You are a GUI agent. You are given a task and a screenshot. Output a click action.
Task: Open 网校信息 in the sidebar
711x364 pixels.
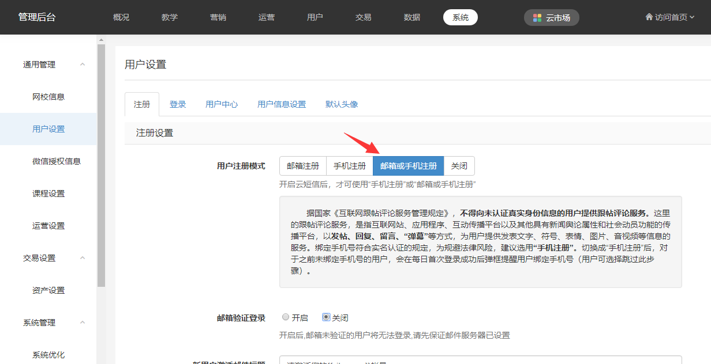coord(48,97)
